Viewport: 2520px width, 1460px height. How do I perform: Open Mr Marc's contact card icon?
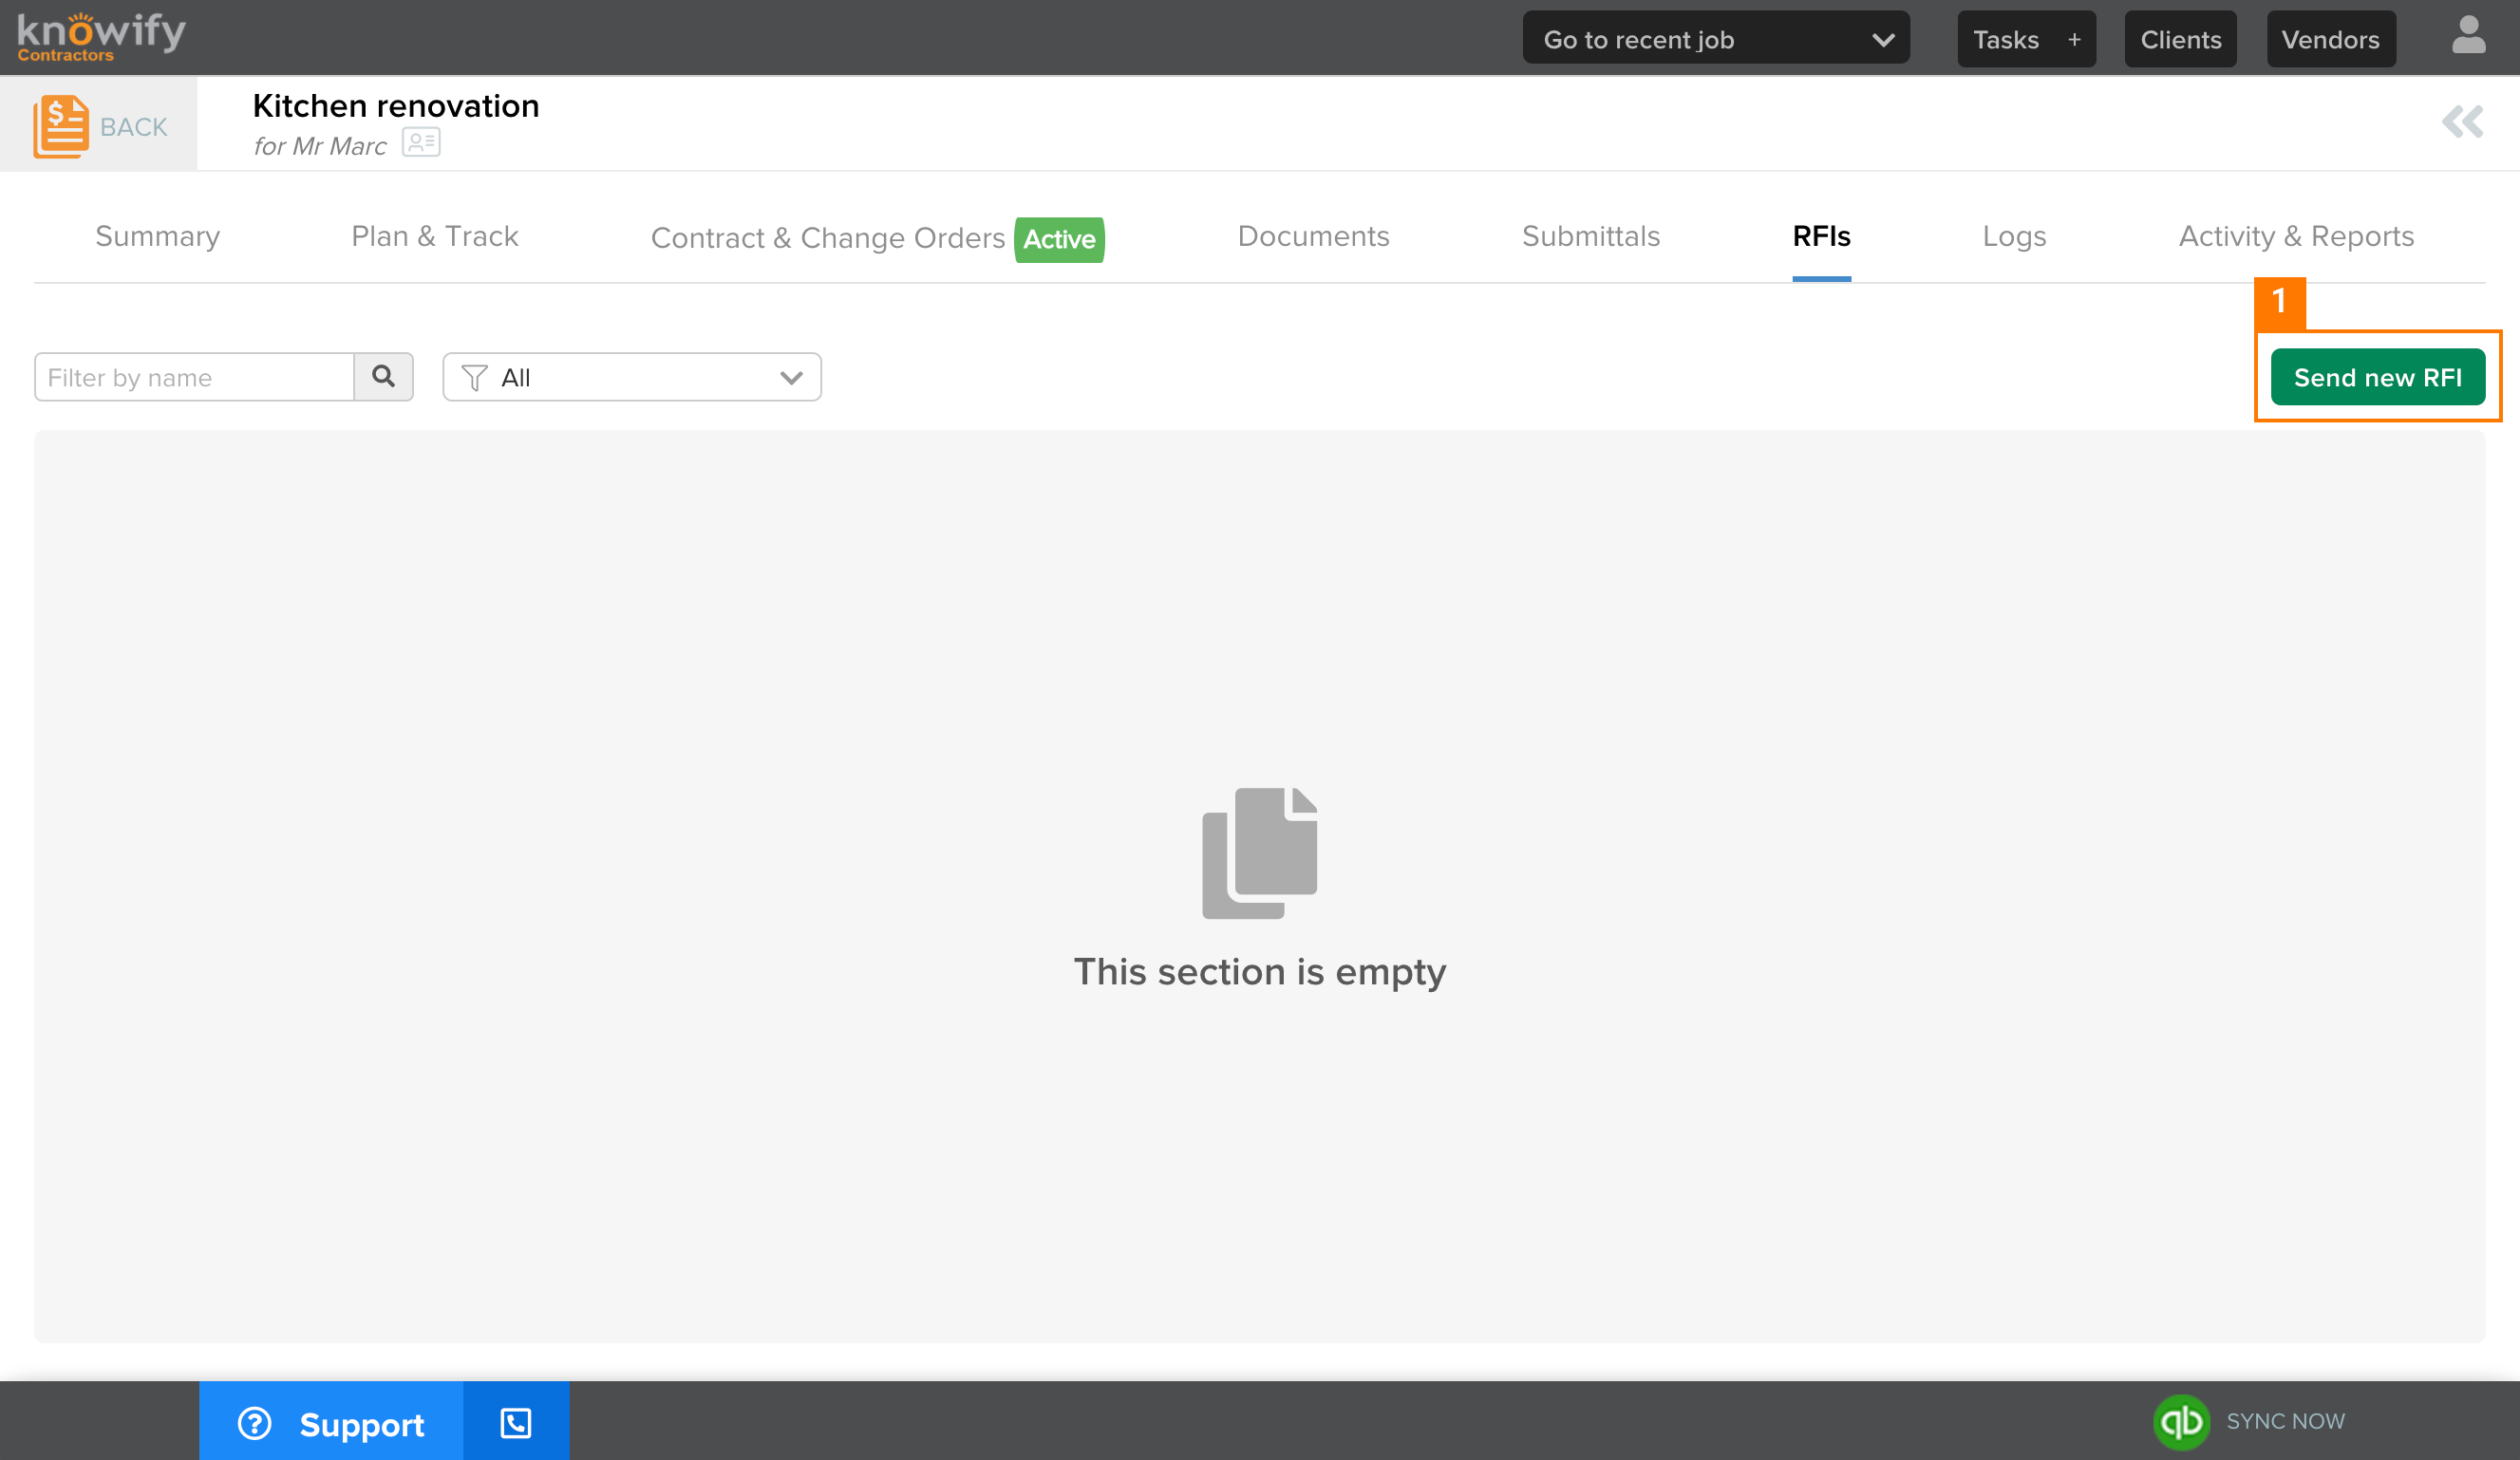point(421,143)
